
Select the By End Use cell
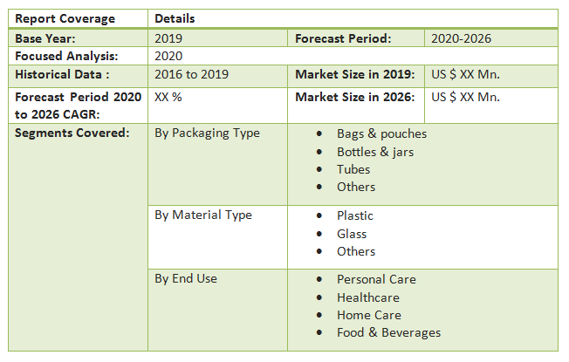click(186, 278)
